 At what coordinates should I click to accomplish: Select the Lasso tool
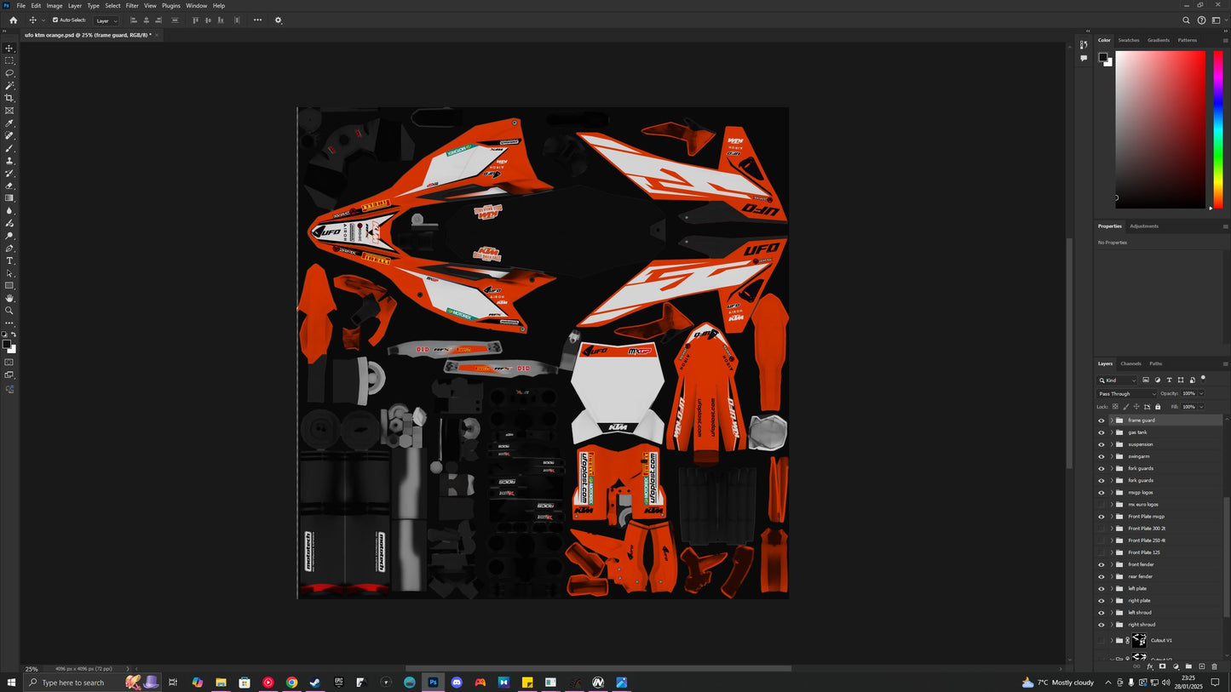coord(9,72)
